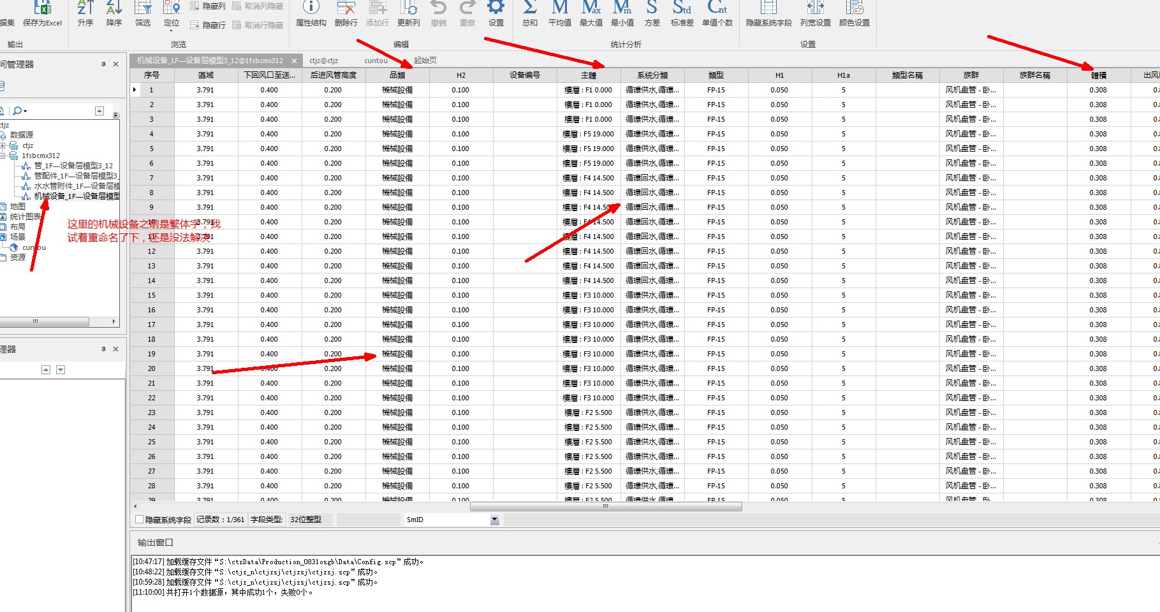The image size is (1160, 612).
Task: Pin the workspace manager panel
Action: [103, 64]
